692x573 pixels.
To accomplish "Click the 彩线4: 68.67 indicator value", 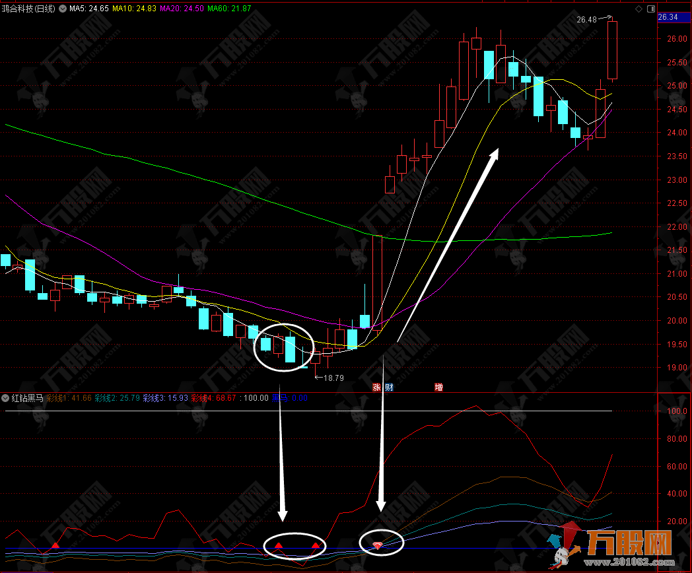I will (213, 398).
